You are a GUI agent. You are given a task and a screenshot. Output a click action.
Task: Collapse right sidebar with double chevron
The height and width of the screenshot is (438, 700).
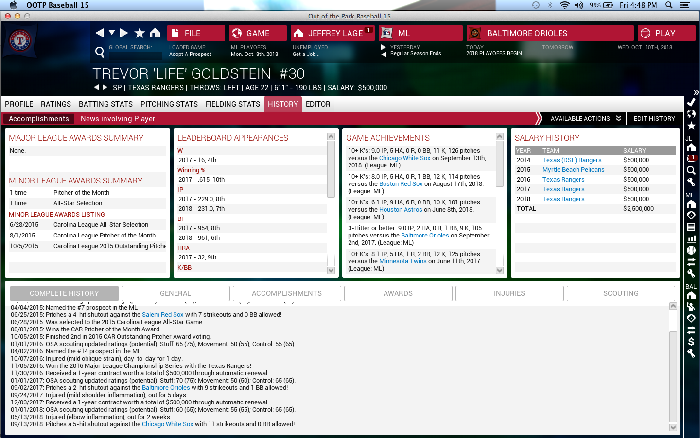pos(696,92)
